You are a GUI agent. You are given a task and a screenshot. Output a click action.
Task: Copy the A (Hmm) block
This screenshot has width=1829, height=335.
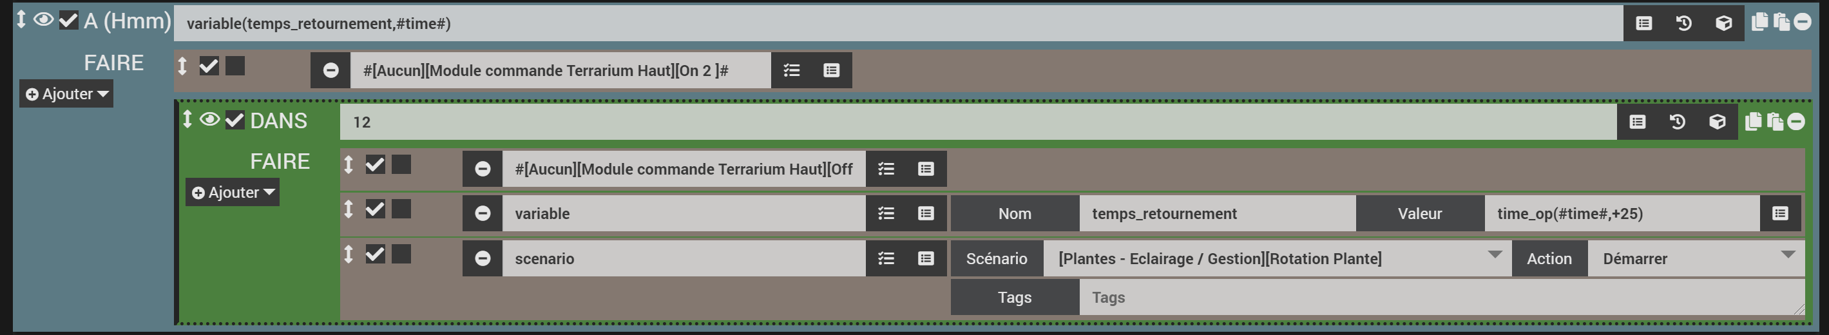pyautogui.click(x=1759, y=22)
